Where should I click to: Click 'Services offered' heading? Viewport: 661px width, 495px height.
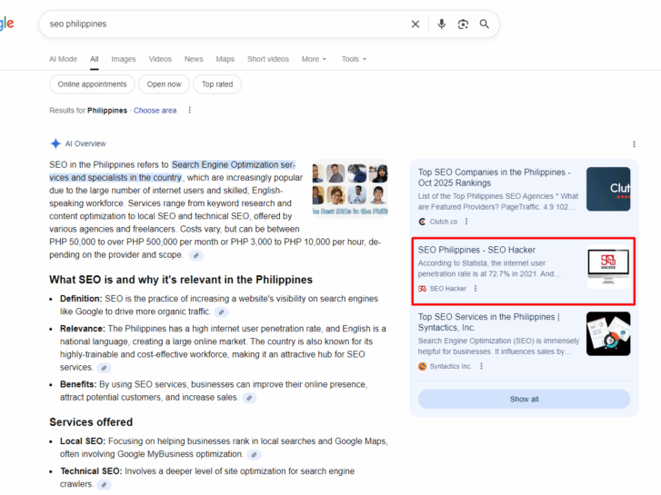(x=91, y=422)
